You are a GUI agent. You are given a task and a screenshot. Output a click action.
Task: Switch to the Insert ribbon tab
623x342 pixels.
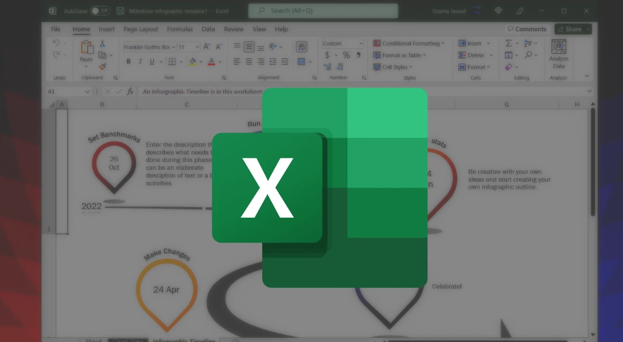pyautogui.click(x=107, y=29)
